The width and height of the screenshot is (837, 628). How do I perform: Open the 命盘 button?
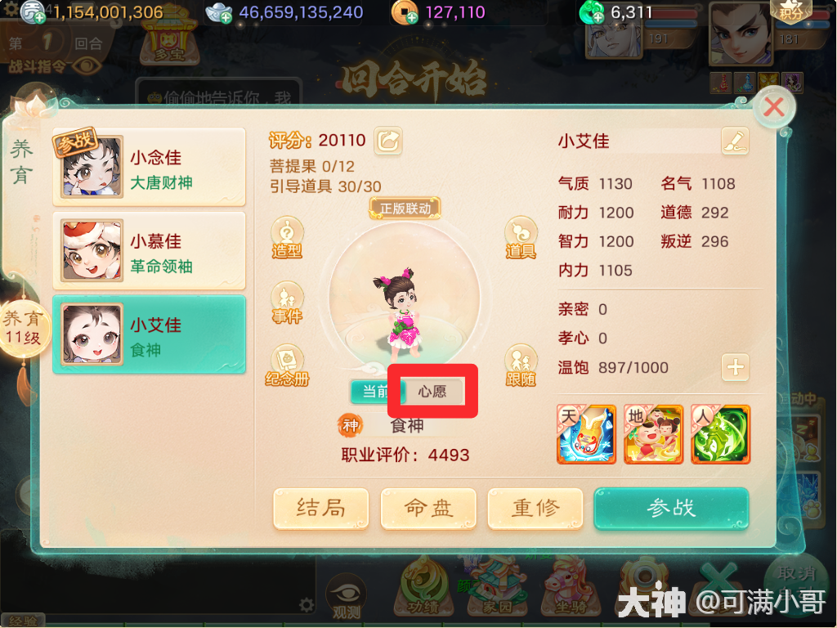tap(428, 508)
